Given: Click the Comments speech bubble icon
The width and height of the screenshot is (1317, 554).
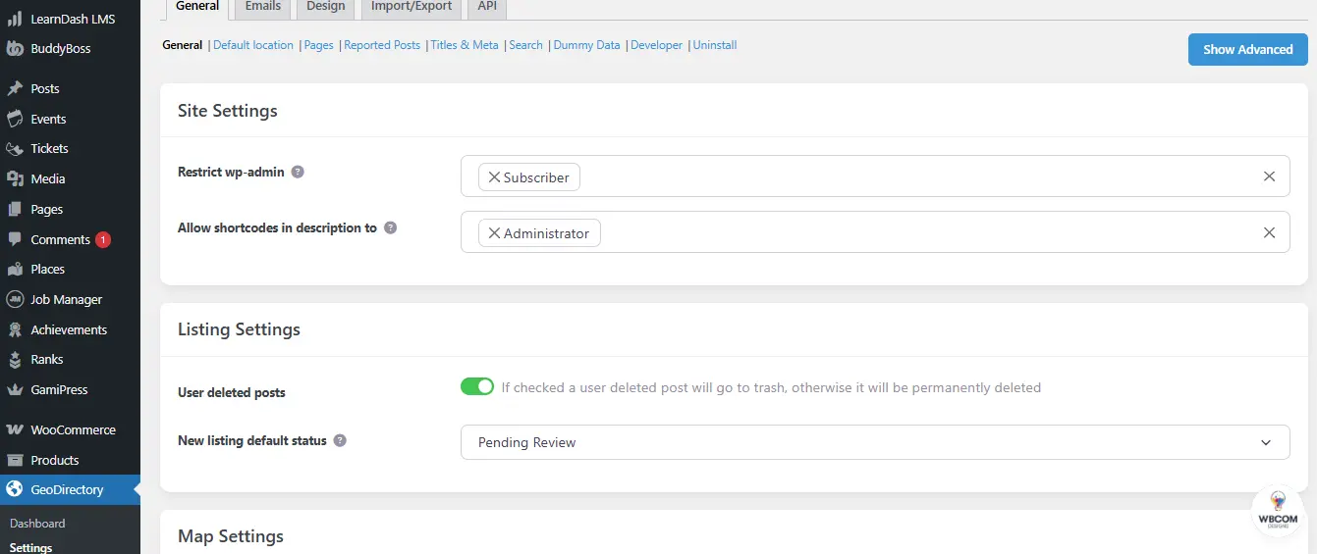Looking at the screenshot, I should (15, 239).
